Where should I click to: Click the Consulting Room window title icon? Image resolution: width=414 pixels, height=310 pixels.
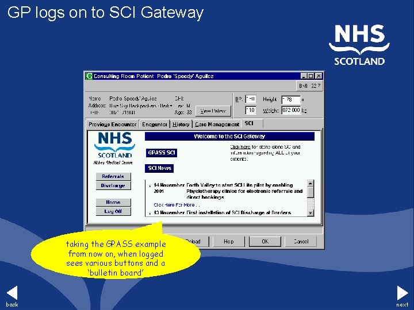pyautogui.click(x=89, y=76)
